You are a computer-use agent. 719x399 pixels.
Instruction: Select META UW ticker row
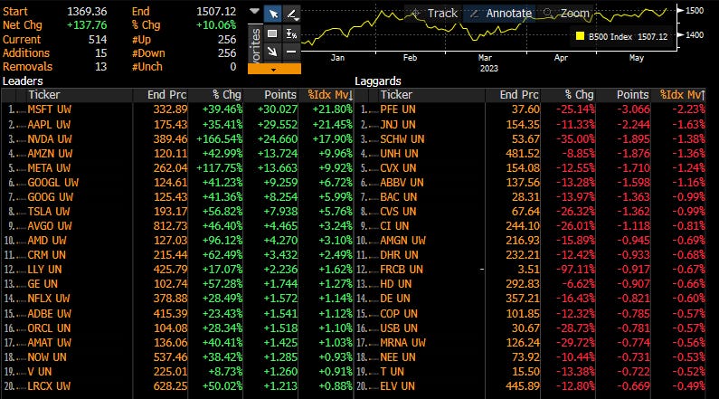point(177,168)
